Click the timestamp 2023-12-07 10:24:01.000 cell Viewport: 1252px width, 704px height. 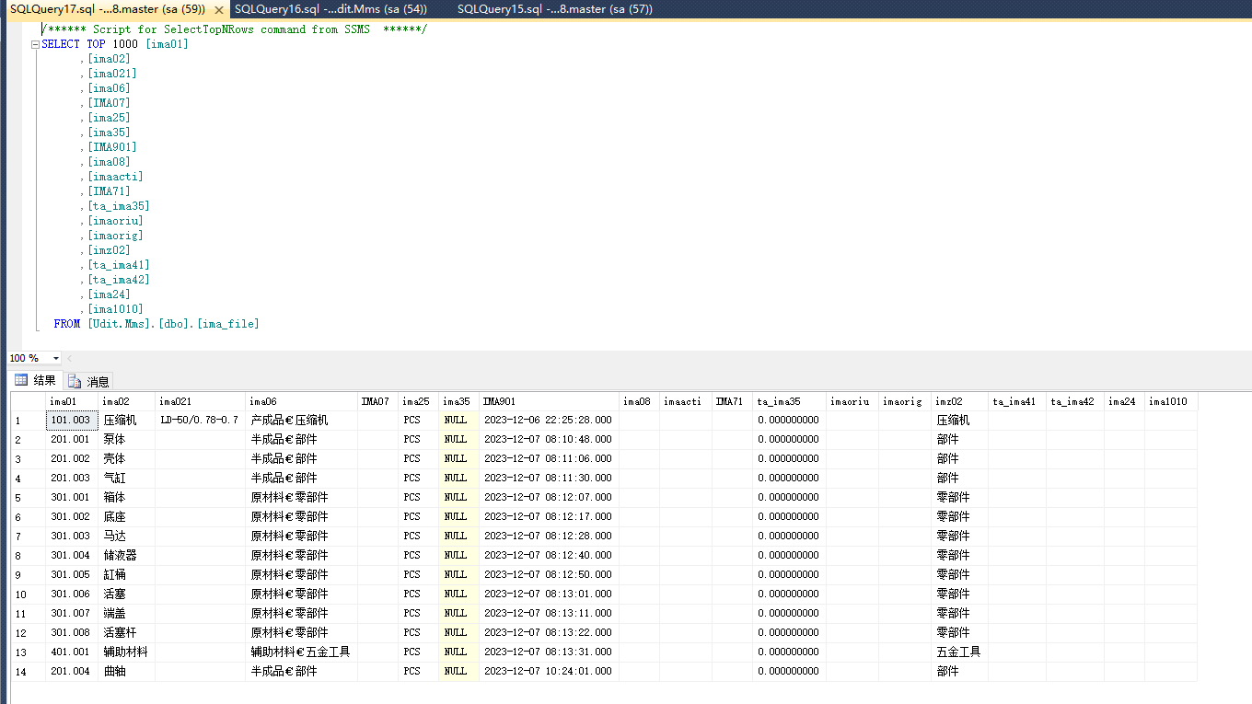coord(548,672)
